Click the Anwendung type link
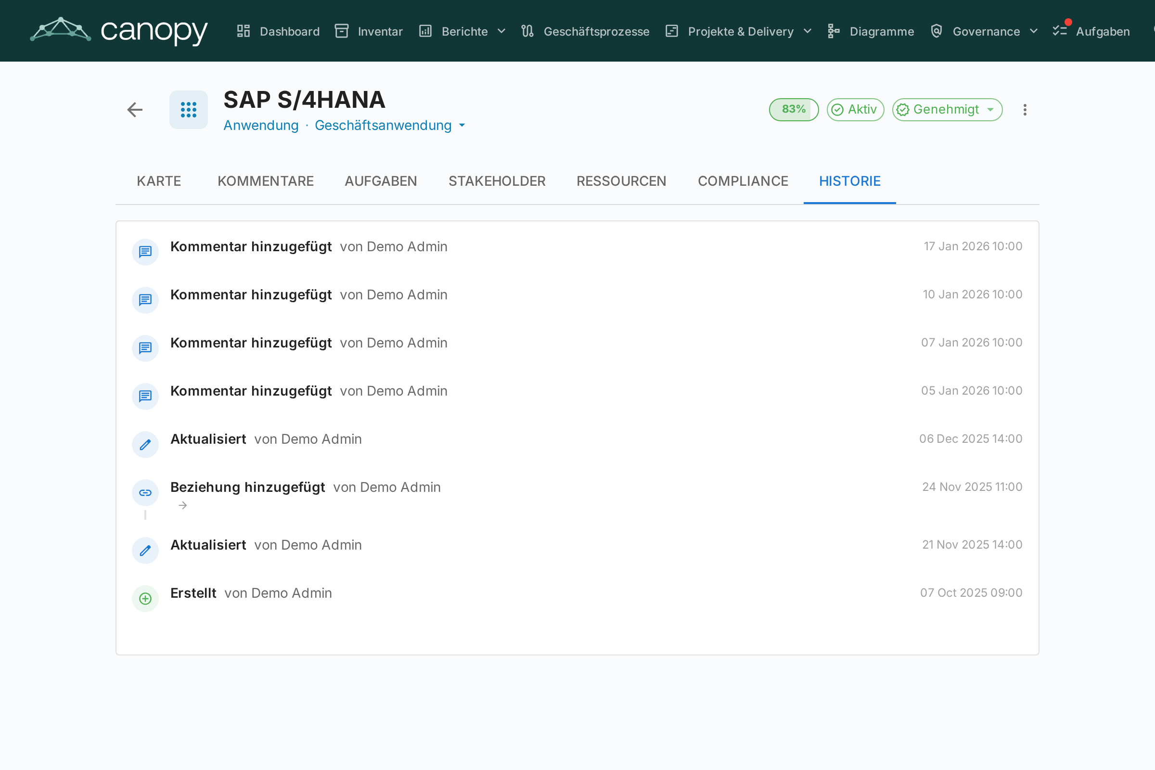The height and width of the screenshot is (770, 1155). point(261,125)
